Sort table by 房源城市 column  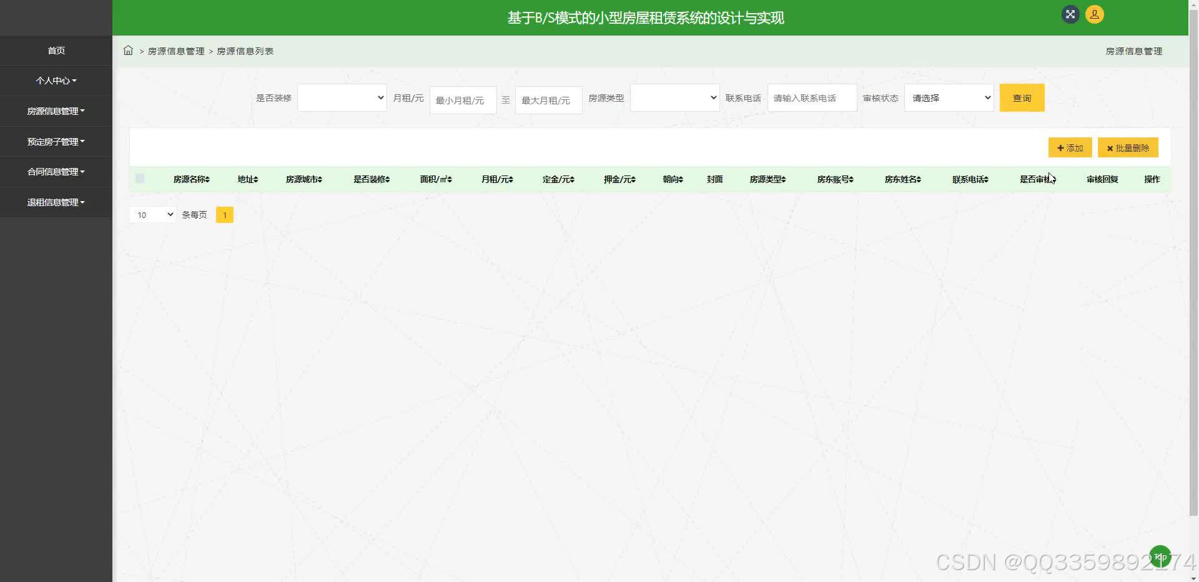pos(304,179)
